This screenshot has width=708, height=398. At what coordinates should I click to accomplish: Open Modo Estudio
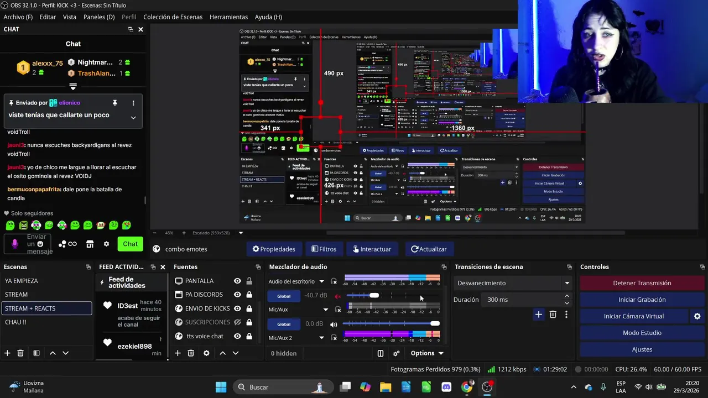point(642,333)
